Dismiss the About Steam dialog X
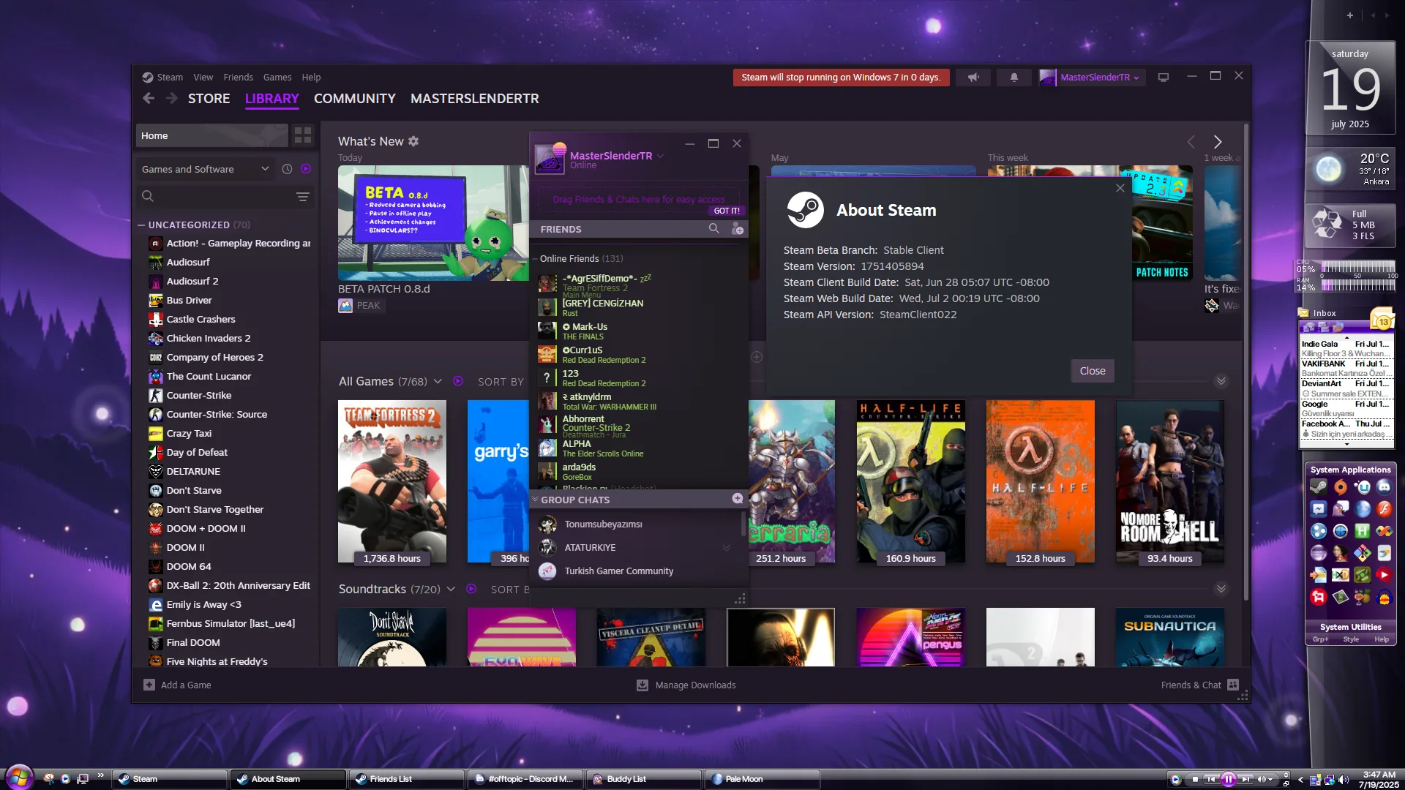The image size is (1405, 790). point(1120,188)
